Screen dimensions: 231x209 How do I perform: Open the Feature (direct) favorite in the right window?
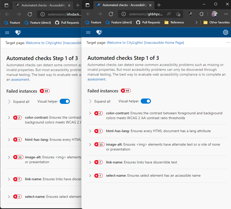[119, 22]
